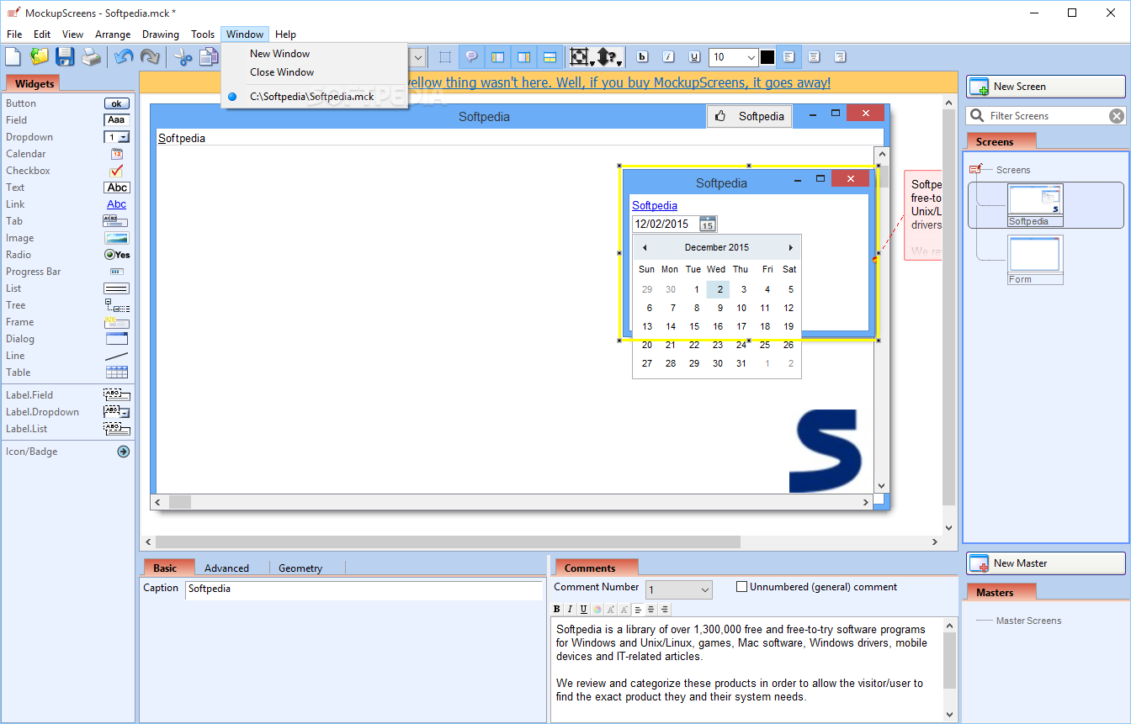Check Unnumbered (general) comment checkbox

tap(741, 587)
